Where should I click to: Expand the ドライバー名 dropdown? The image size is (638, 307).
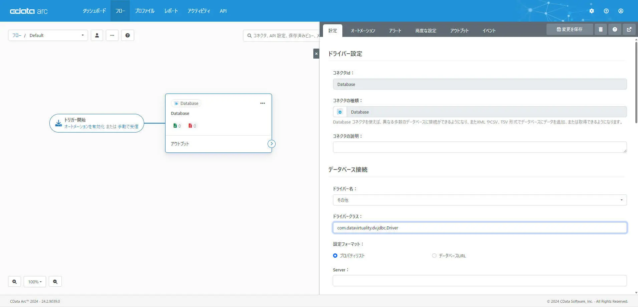pyautogui.click(x=480, y=200)
